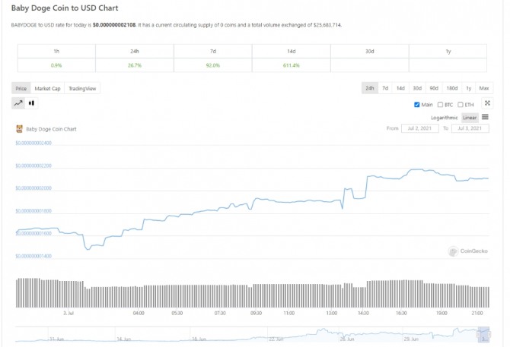Enable the ETH comparison checkbox
Viewport: 510px width, 347px height.
461,104
